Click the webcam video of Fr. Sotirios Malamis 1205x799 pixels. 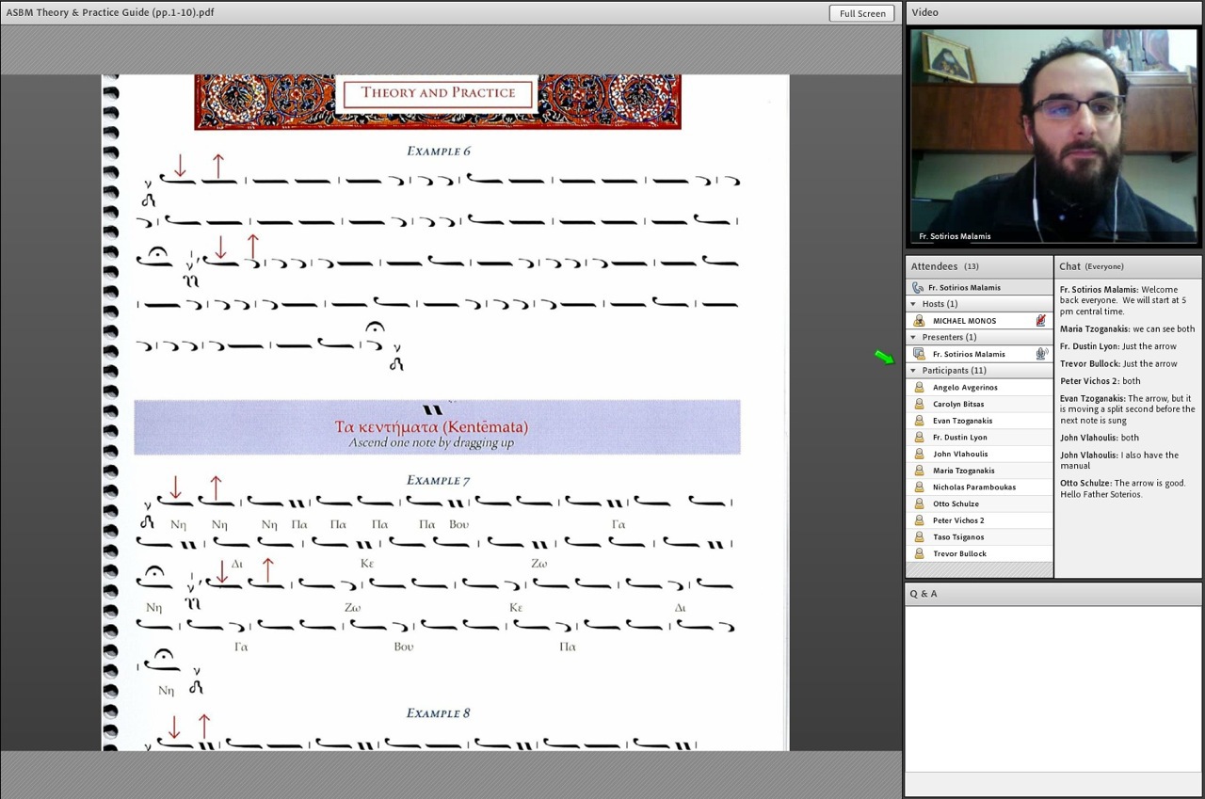(1052, 136)
